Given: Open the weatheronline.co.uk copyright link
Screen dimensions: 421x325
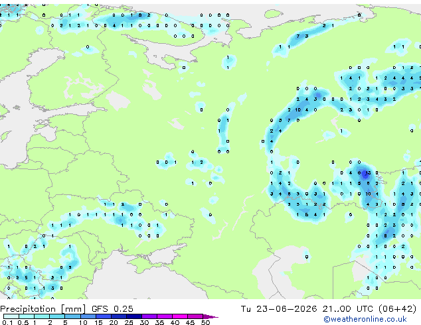Looking at the screenshot, I should [x=365, y=319].
